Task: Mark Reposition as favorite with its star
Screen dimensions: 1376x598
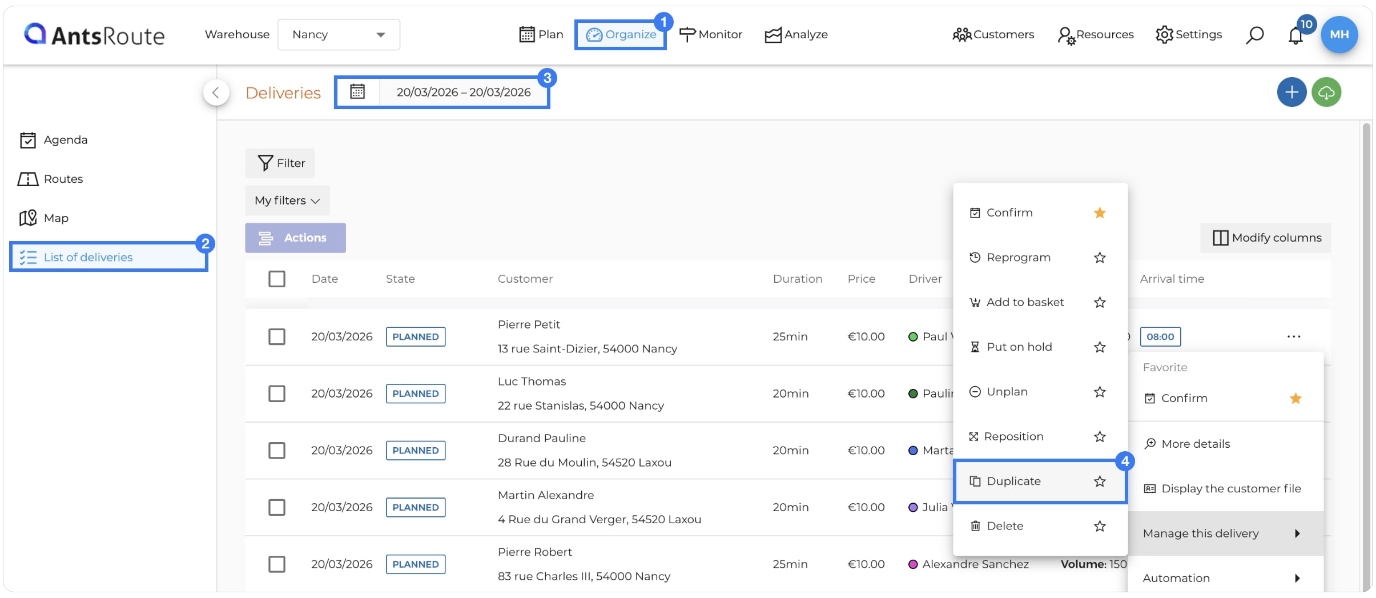Action: click(1100, 436)
